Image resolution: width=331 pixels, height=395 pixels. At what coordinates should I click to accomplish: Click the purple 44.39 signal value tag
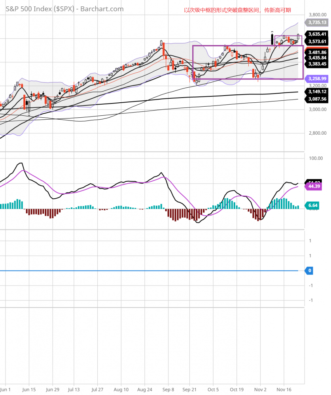313,186
